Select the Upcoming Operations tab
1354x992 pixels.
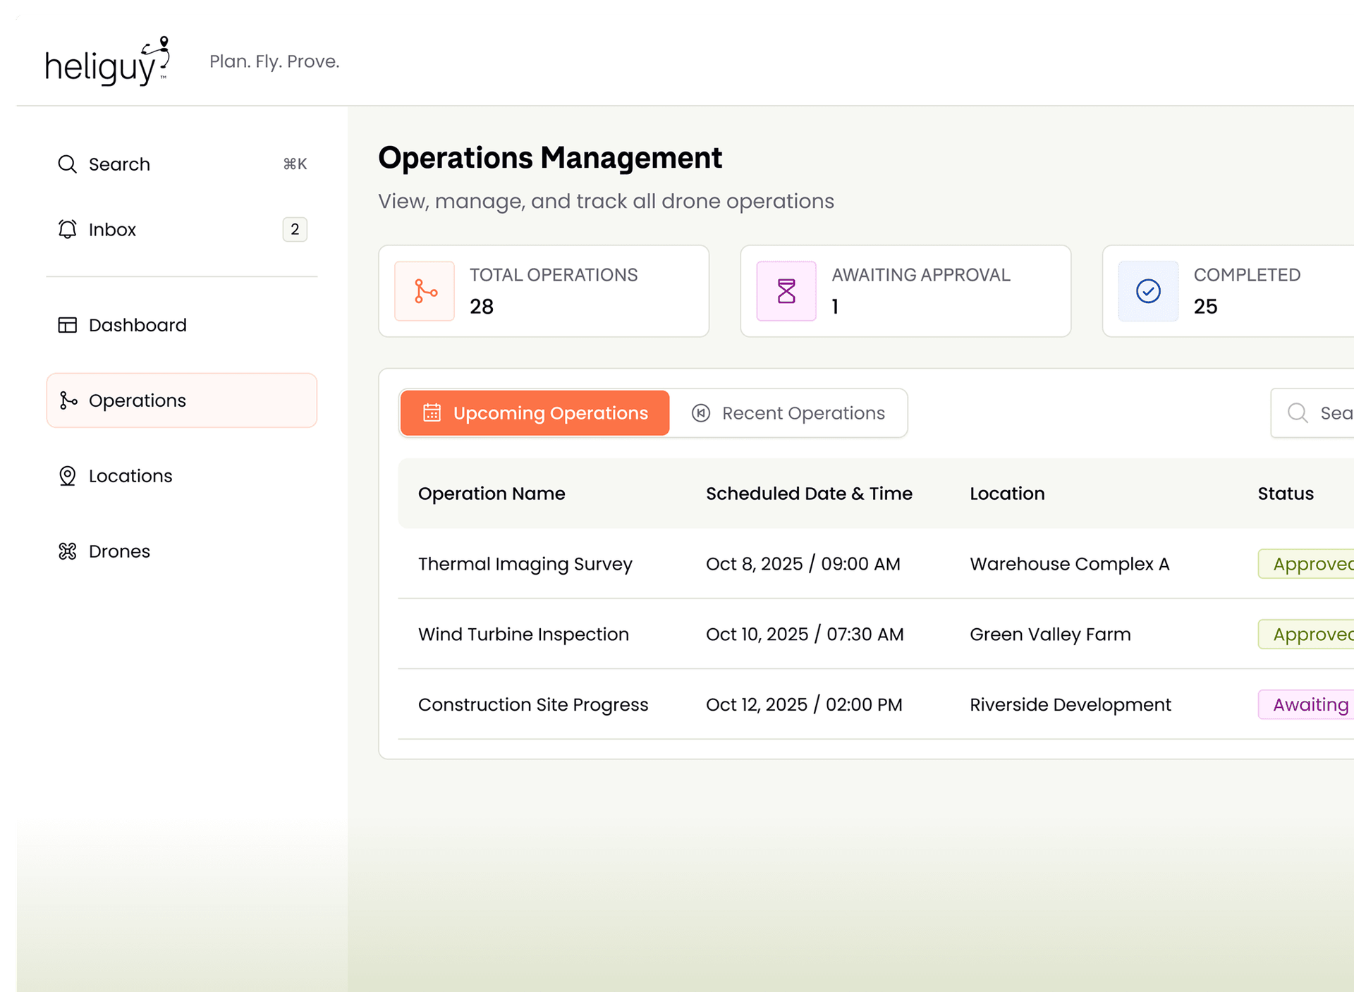click(535, 413)
